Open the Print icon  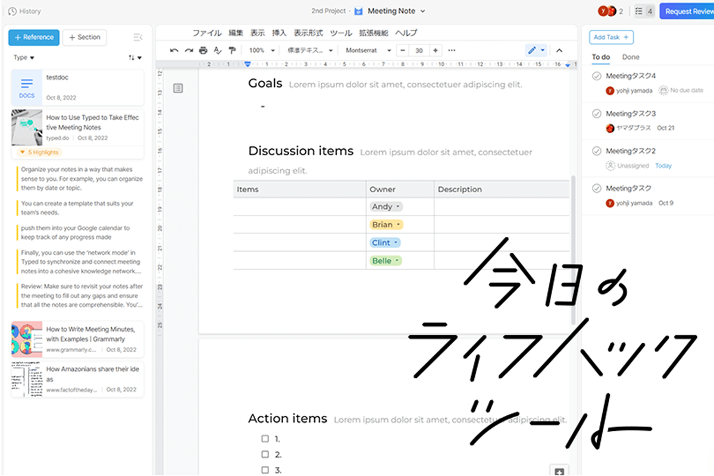coord(203,50)
